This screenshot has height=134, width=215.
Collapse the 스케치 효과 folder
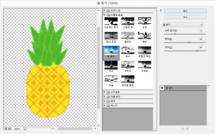click(104, 15)
